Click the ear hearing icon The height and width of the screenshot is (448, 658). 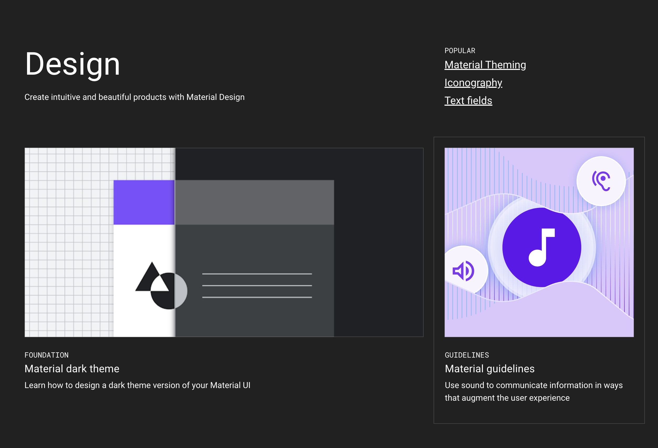click(601, 181)
